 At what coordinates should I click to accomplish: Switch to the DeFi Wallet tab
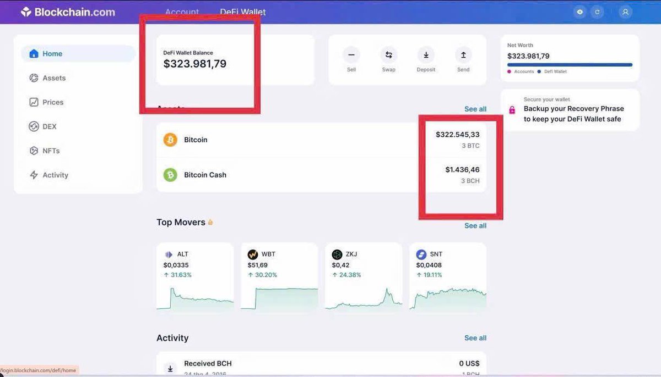point(243,12)
